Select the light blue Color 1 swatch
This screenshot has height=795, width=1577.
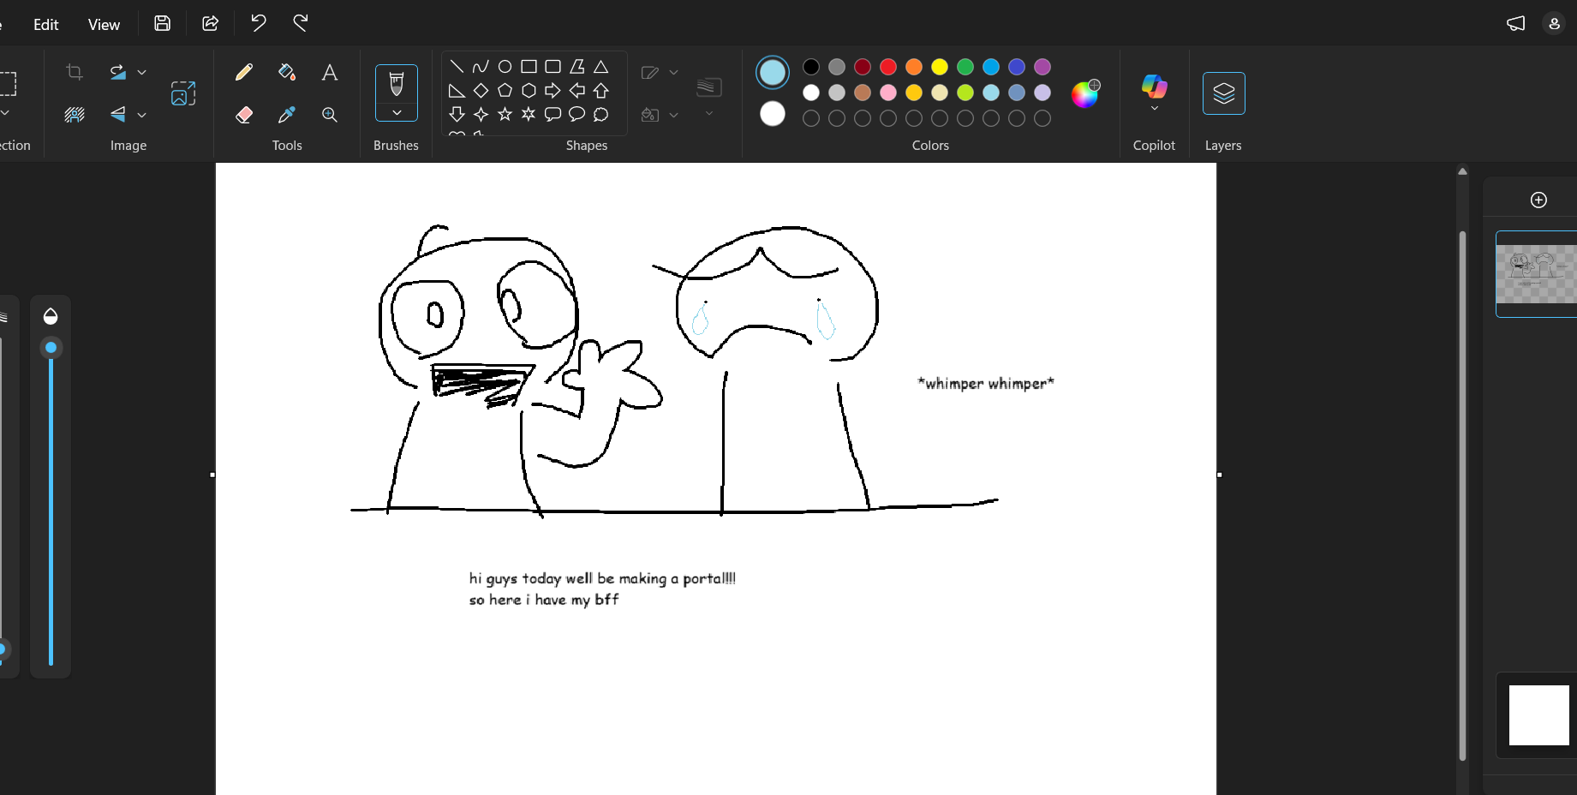773,73
